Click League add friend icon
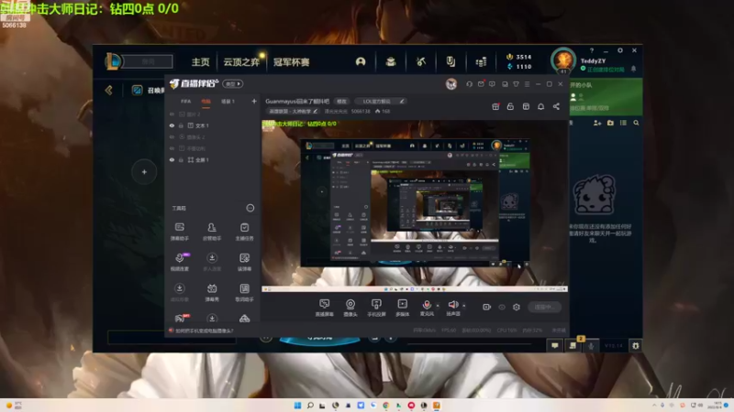The height and width of the screenshot is (412, 734). [x=597, y=123]
